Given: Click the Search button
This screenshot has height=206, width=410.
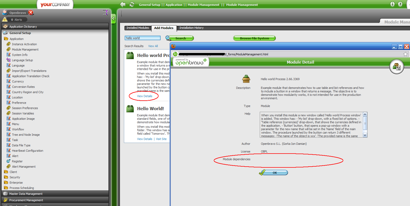Looking at the screenshot, I should tap(179, 38).
